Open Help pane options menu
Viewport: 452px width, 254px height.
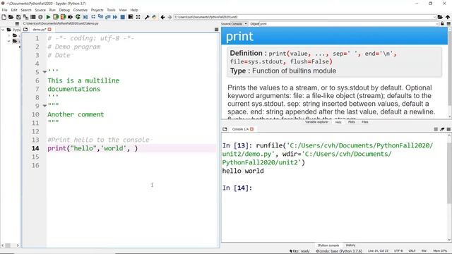448,23
